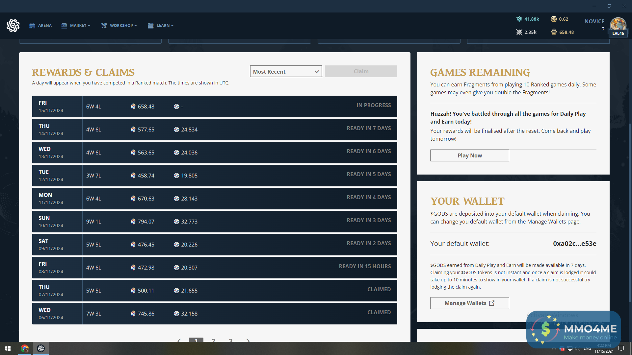Go to rewards page 3
632x355 pixels.
[231, 340]
